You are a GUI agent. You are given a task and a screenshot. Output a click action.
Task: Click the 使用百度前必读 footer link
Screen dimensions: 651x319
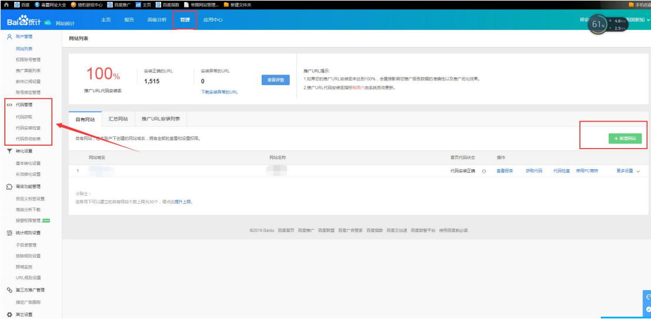click(453, 230)
